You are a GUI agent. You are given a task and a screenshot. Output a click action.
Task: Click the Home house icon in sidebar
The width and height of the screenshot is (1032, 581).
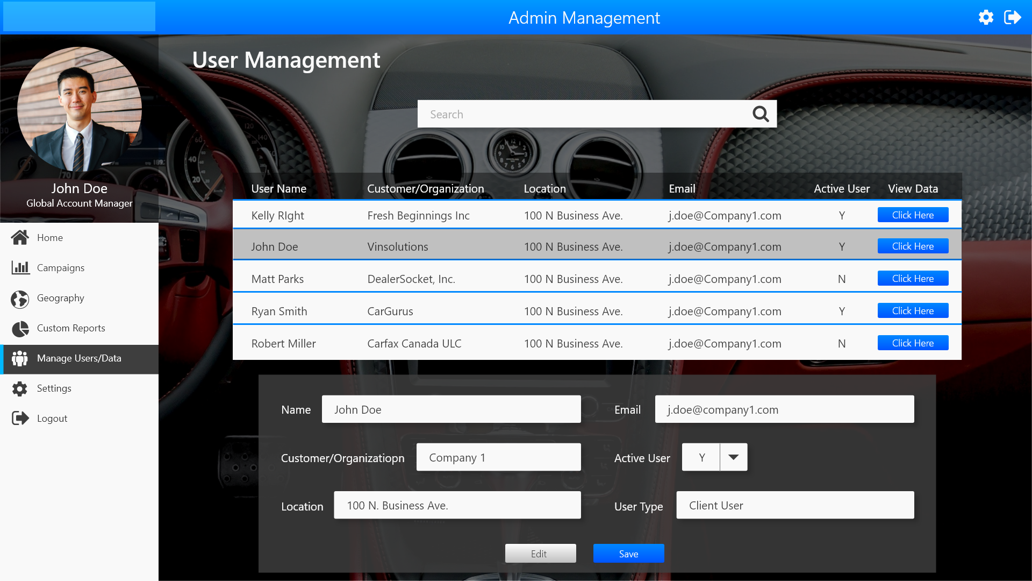pyautogui.click(x=20, y=237)
